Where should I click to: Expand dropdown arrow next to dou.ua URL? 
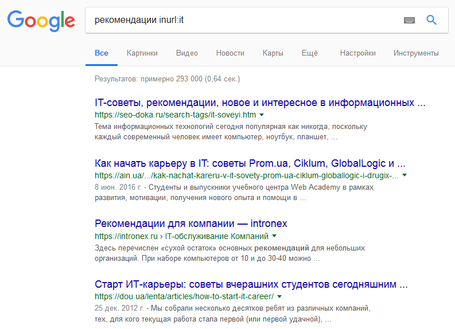coord(279,296)
